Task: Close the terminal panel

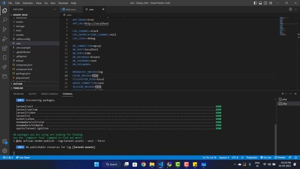Action: point(296,94)
